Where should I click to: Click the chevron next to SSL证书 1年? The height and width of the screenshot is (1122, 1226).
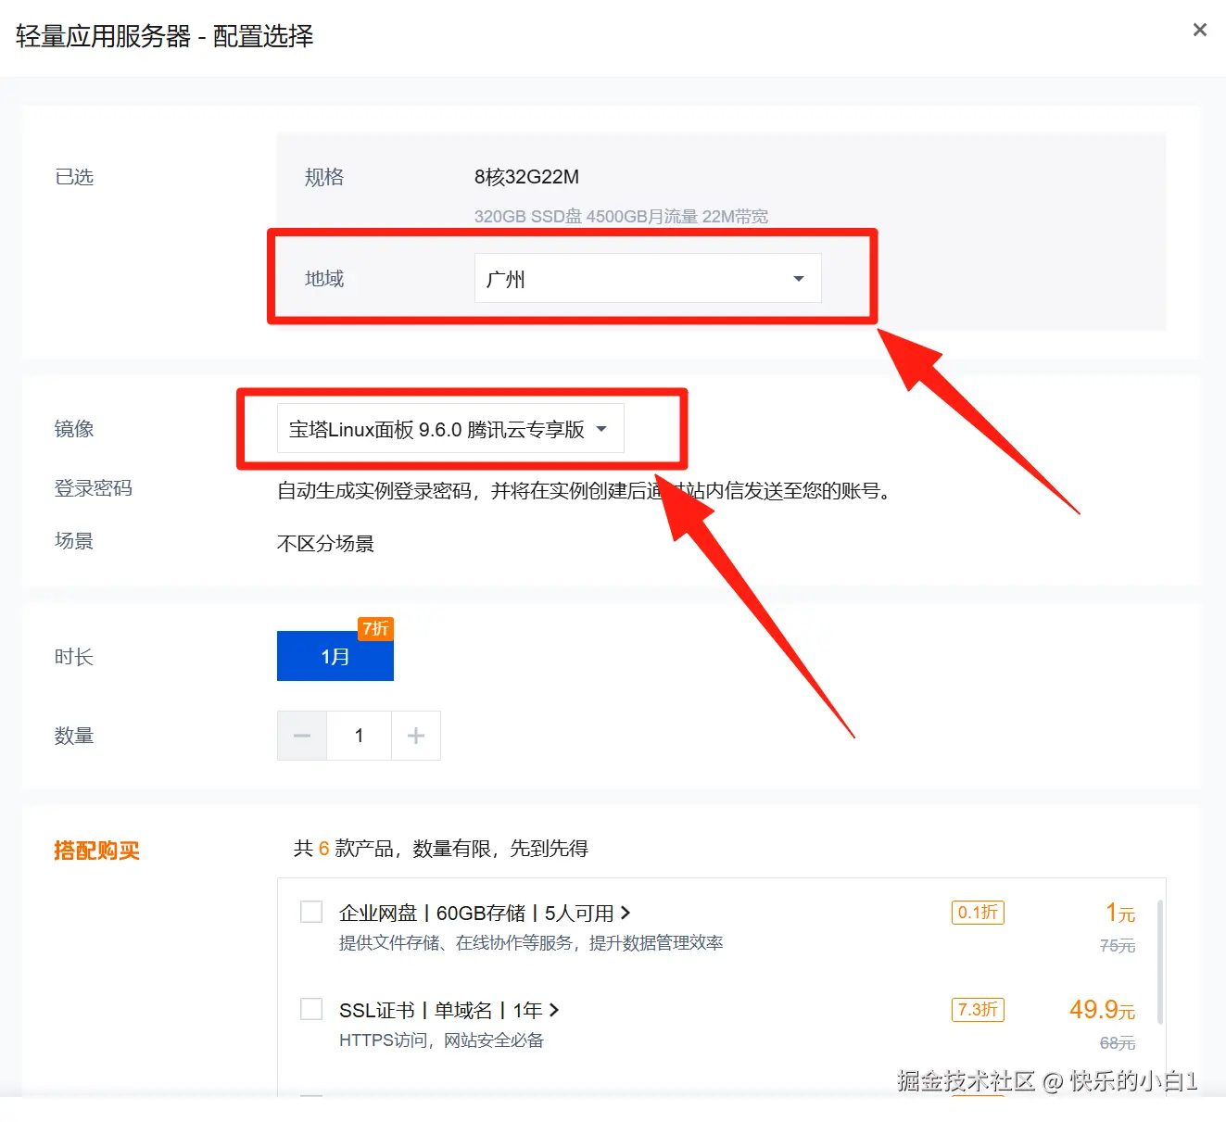click(554, 1010)
